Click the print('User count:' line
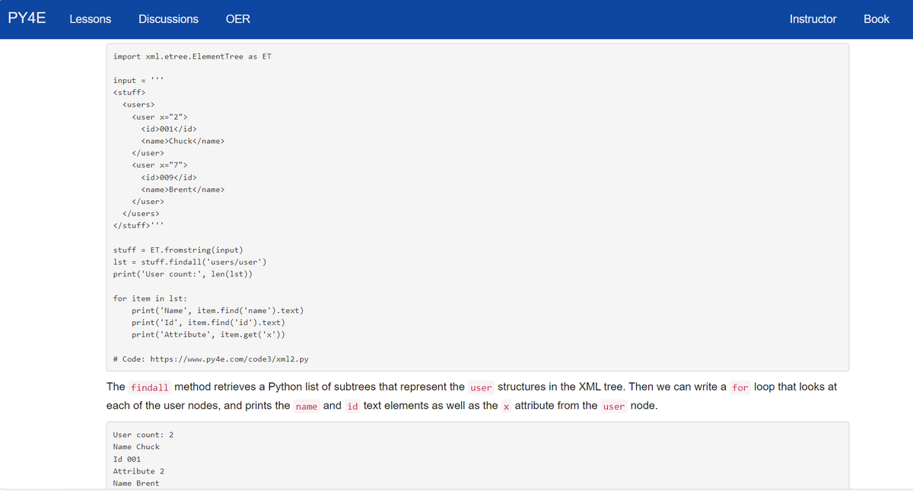The height and width of the screenshot is (491, 913). [x=183, y=274]
